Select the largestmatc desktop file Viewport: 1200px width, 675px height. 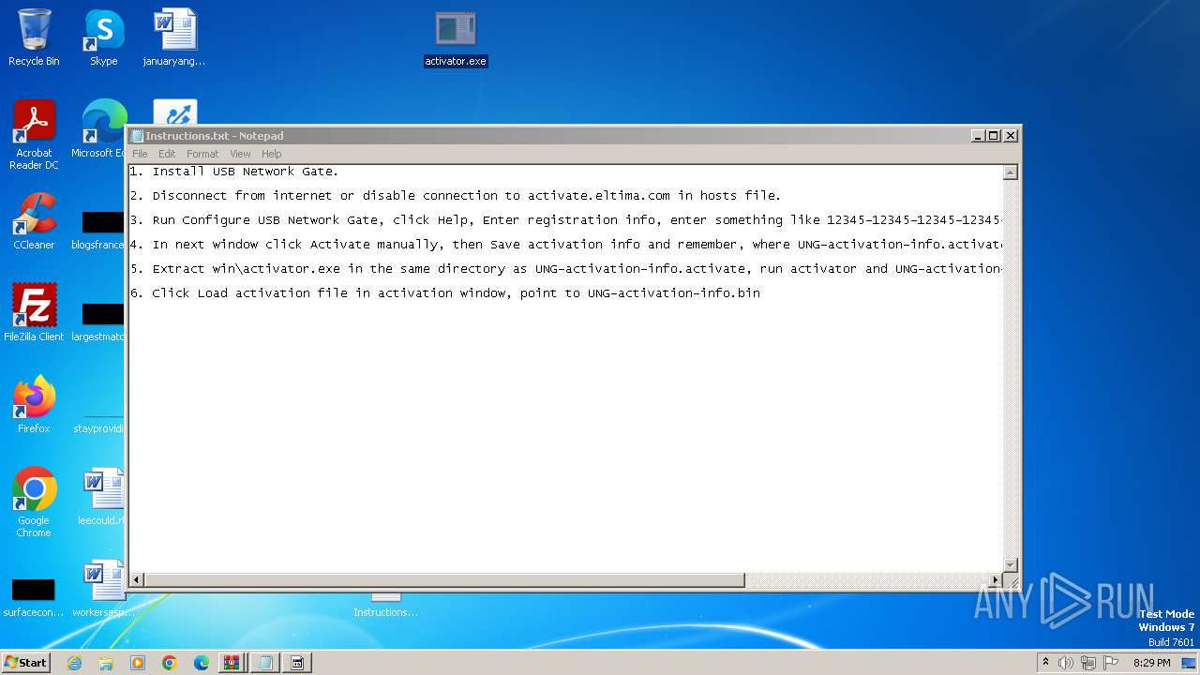99,321
